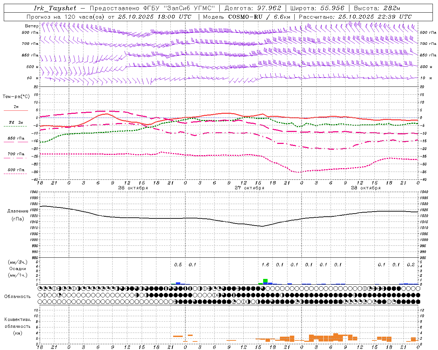Pick the 850 гПа temperature legend line
Image resolution: width=438 pixels, height=350 pixels.
15,142
